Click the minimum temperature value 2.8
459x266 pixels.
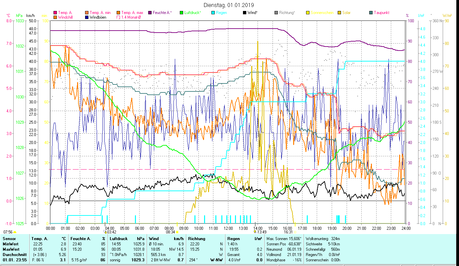pos(63,244)
